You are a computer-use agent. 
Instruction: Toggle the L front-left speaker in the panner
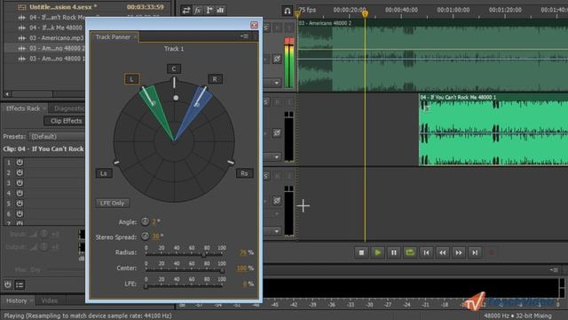131,79
